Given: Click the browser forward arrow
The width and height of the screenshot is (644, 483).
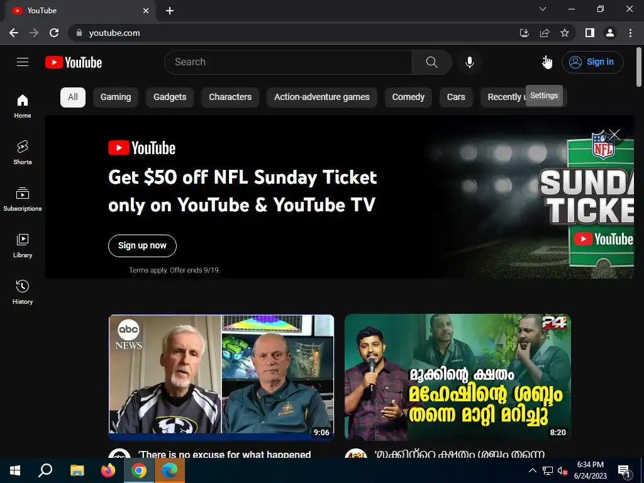Looking at the screenshot, I should 34,33.
